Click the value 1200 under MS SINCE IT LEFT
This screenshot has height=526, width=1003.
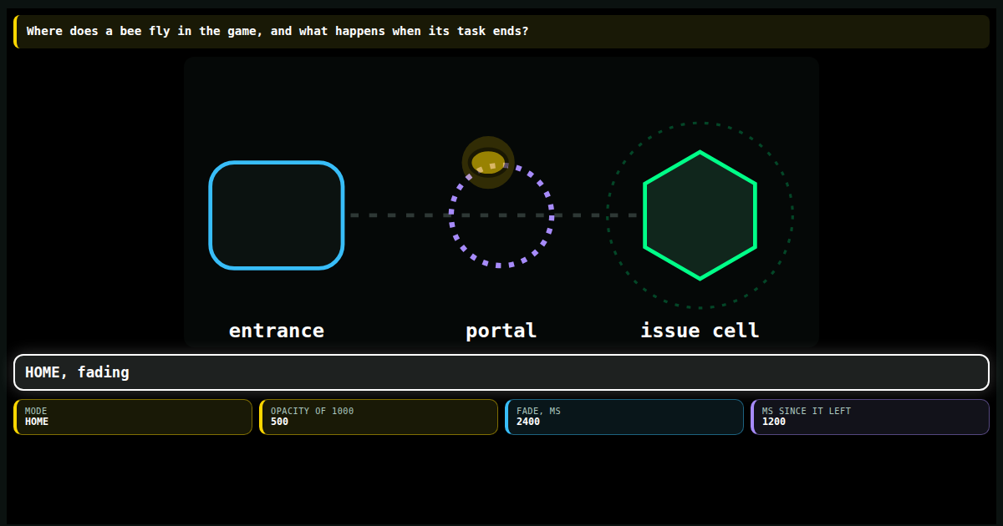click(x=774, y=422)
